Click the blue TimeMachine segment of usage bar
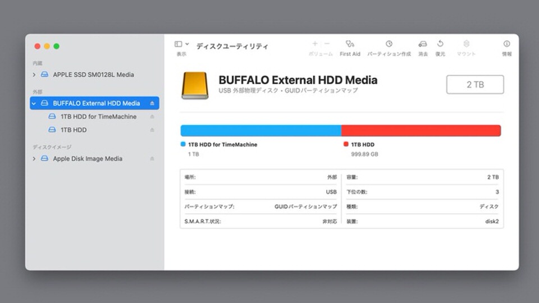This screenshot has width=539, height=303. coord(261,131)
